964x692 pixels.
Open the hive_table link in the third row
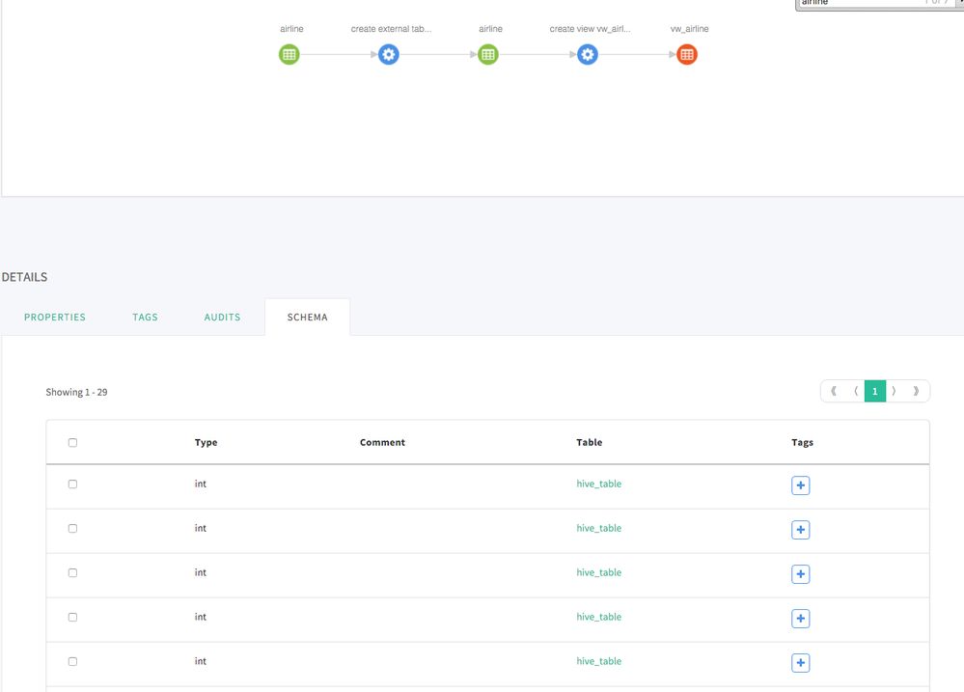[599, 572]
